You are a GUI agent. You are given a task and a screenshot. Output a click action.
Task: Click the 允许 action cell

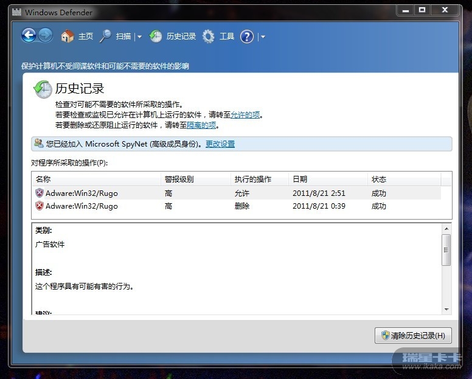point(242,193)
